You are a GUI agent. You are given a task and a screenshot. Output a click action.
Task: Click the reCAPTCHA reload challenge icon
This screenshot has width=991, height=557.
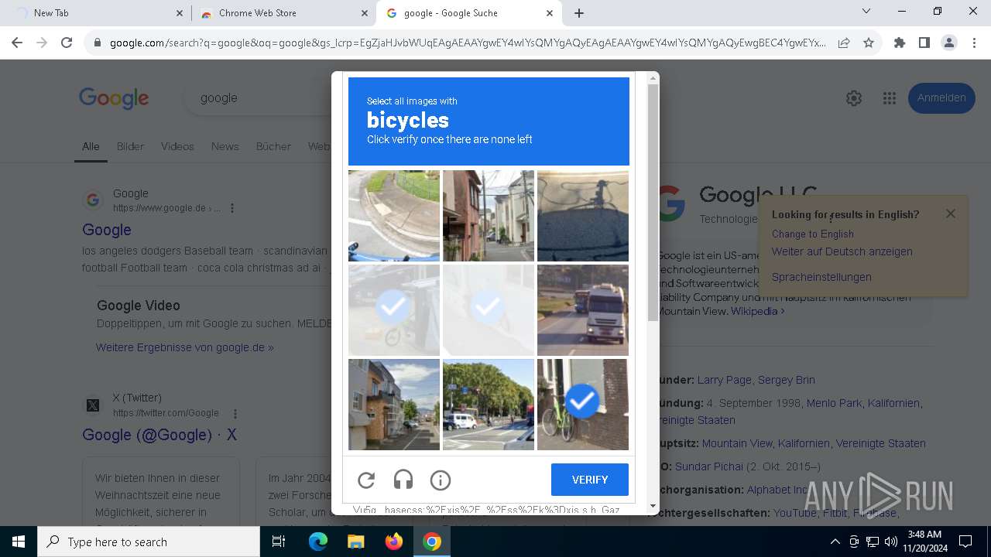pos(366,480)
